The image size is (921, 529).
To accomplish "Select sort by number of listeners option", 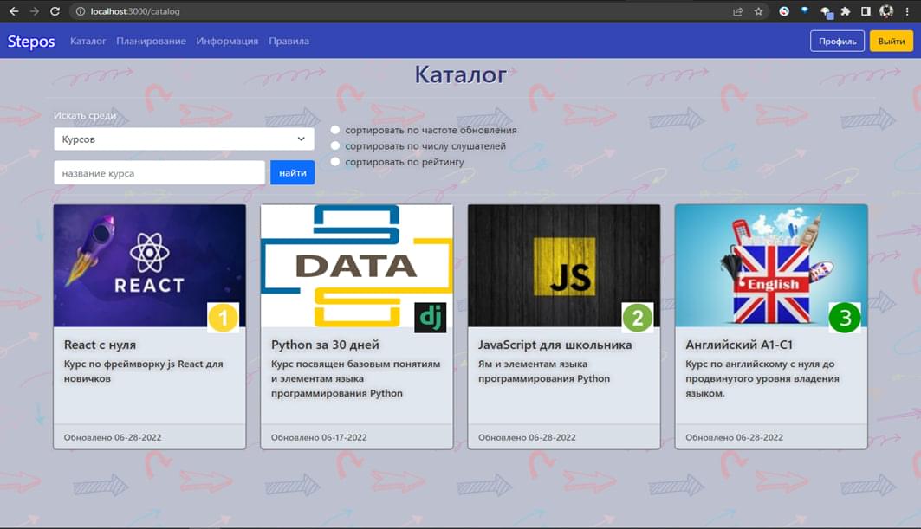I will tap(335, 146).
